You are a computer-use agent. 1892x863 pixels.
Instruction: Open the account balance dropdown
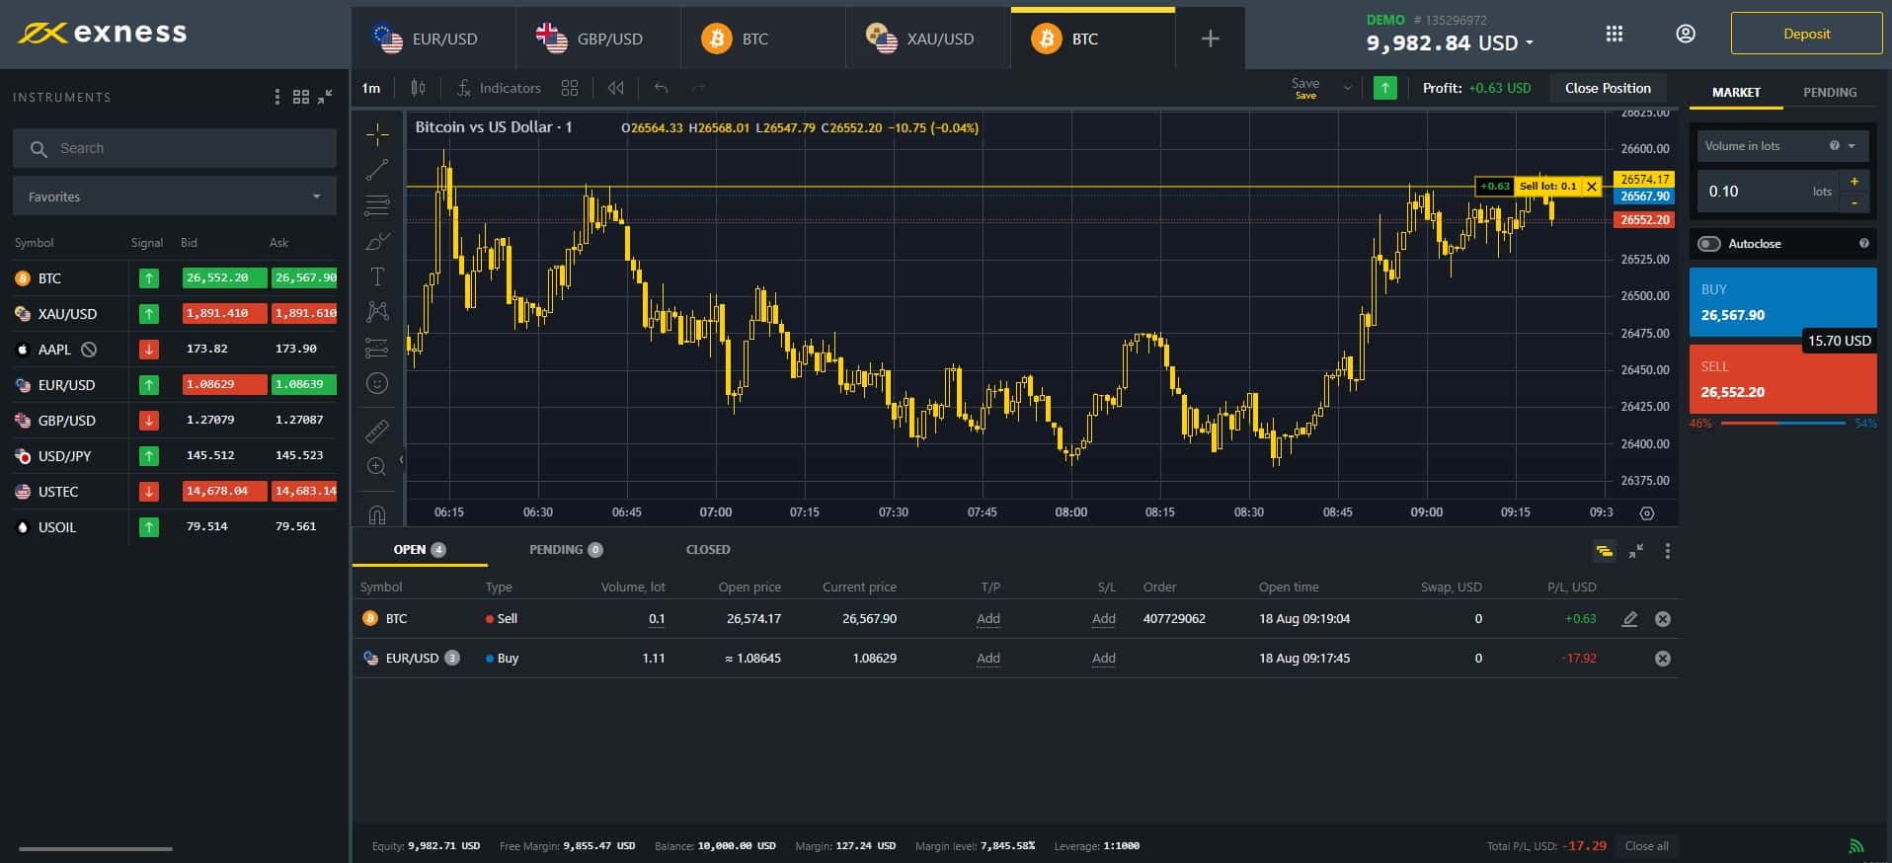pos(1450,43)
